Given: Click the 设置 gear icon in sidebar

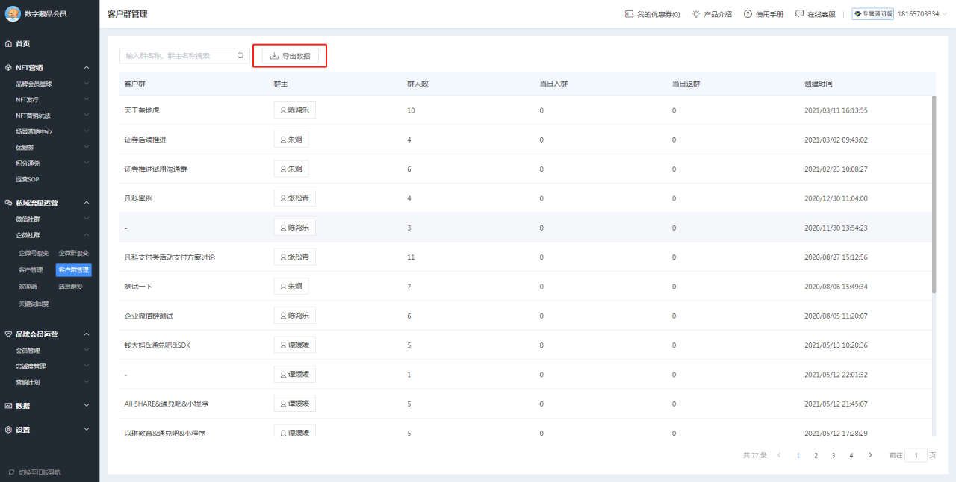Looking at the screenshot, I should tap(9, 430).
